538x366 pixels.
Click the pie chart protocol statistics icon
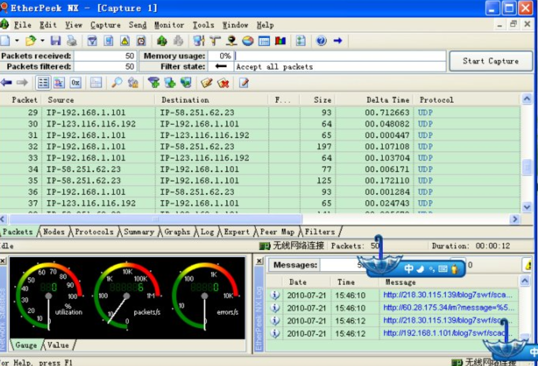point(248,41)
